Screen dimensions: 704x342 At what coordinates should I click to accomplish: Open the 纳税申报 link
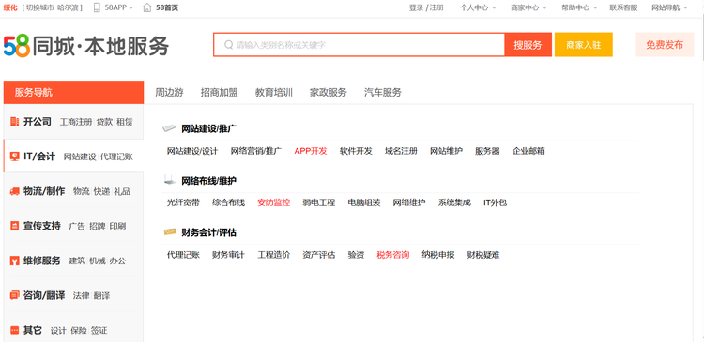coord(438,255)
